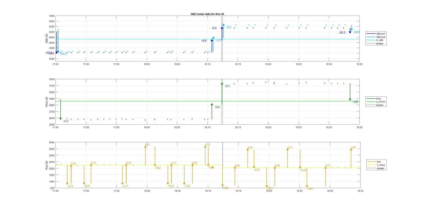The image size is (427, 211).
Task: Click the 'VBD AD' y-axis label
Action: click(47, 38)
